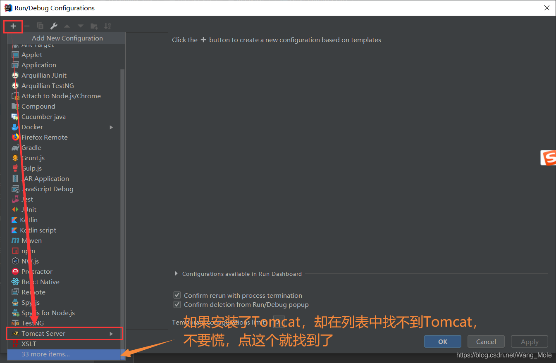Click the Maven icon

coord(15,240)
